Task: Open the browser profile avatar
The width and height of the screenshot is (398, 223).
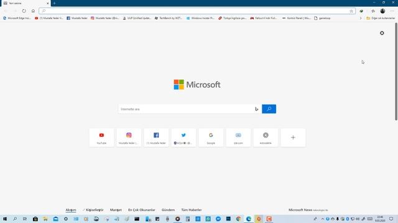Action: 382,11
